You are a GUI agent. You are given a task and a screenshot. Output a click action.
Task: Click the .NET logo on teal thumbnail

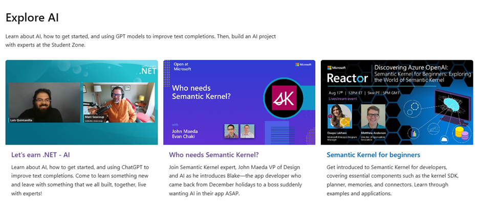pos(148,70)
